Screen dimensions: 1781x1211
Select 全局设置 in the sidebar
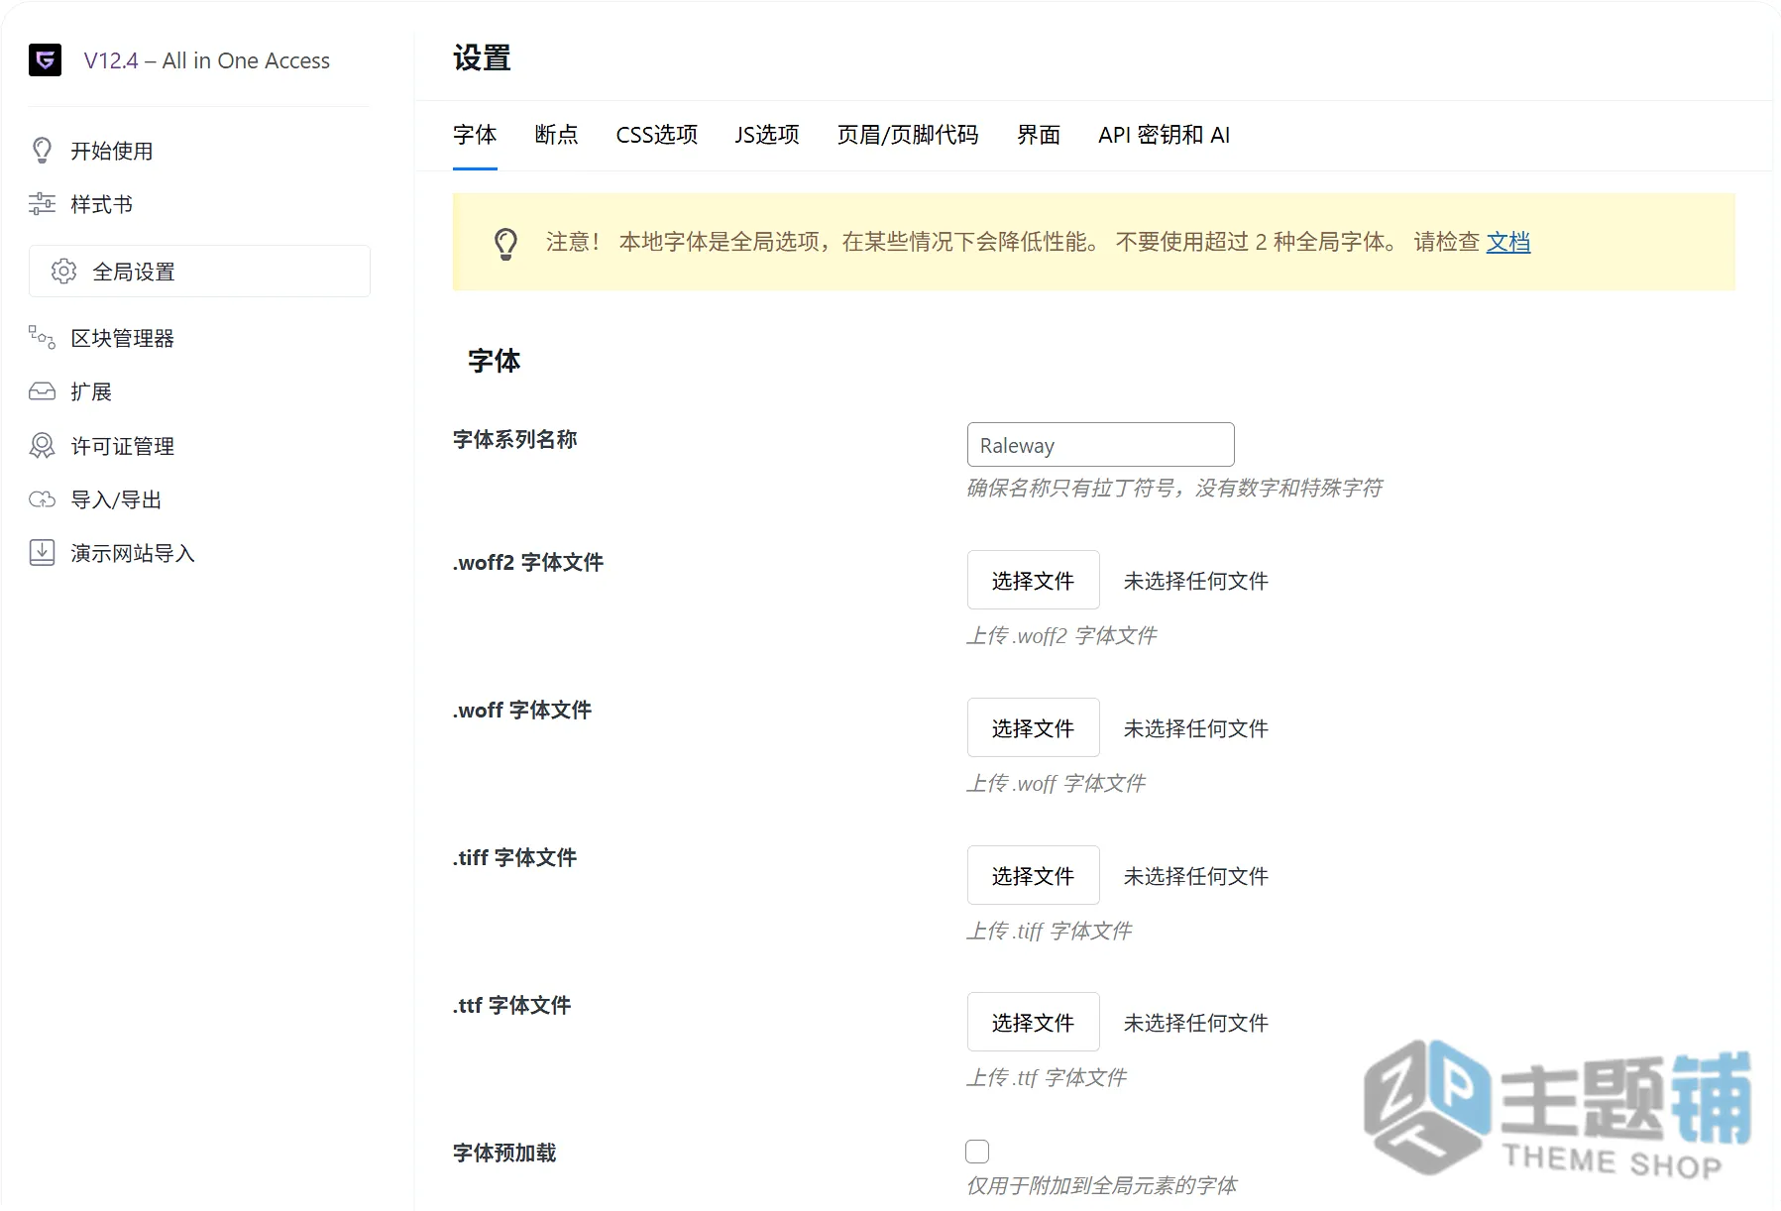[x=199, y=272]
